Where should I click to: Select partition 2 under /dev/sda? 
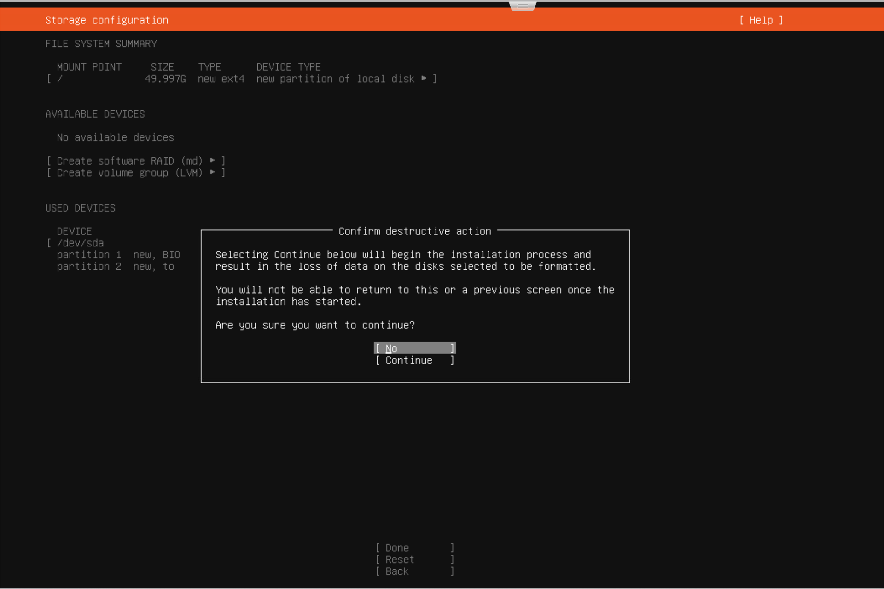coord(89,267)
